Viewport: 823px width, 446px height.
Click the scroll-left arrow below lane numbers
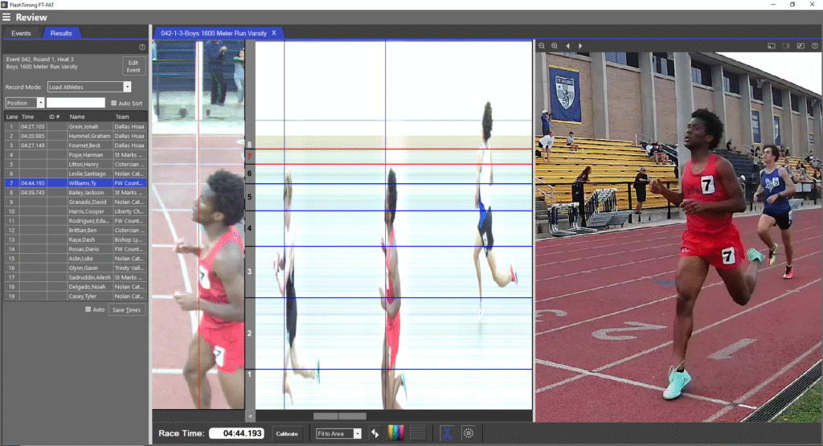(x=250, y=415)
